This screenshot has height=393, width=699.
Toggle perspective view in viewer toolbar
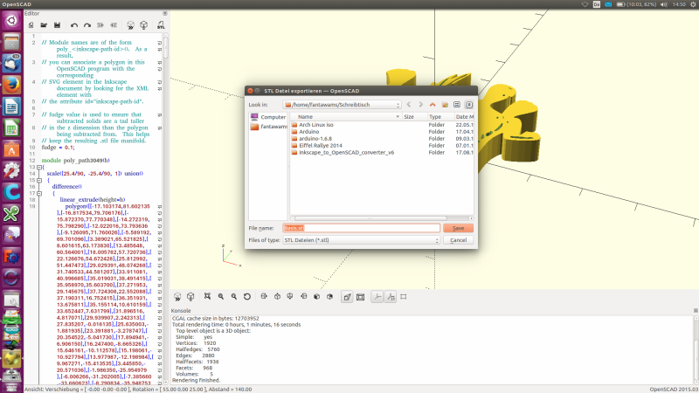(347, 297)
